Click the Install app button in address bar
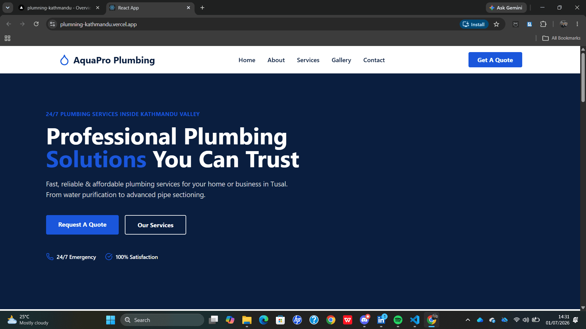 474,24
